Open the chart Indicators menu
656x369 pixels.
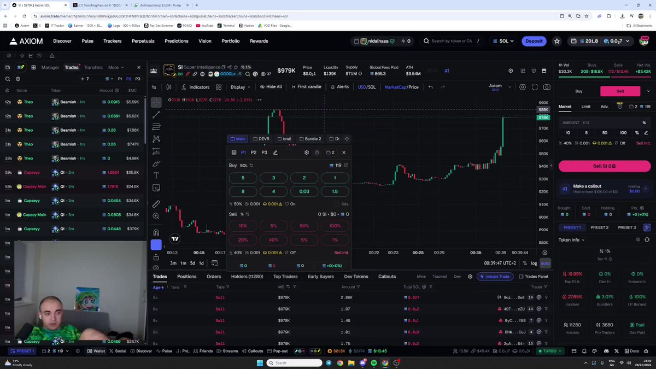coord(195,87)
